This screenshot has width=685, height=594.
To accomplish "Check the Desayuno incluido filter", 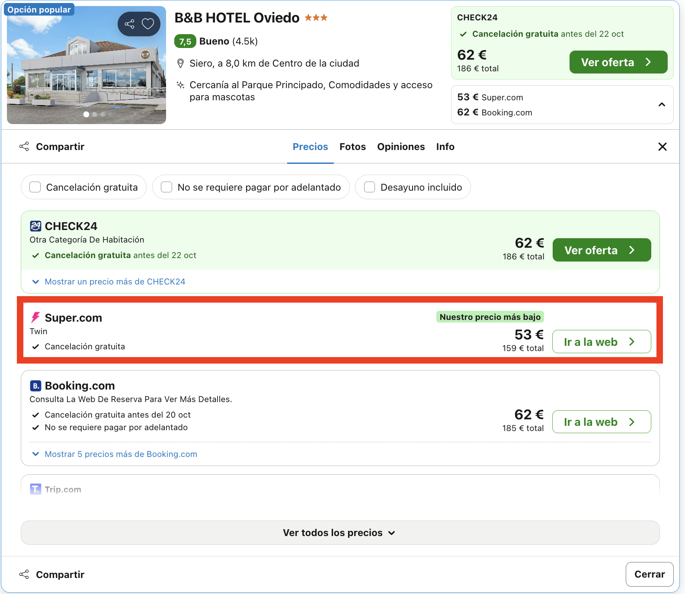I will tap(369, 187).
